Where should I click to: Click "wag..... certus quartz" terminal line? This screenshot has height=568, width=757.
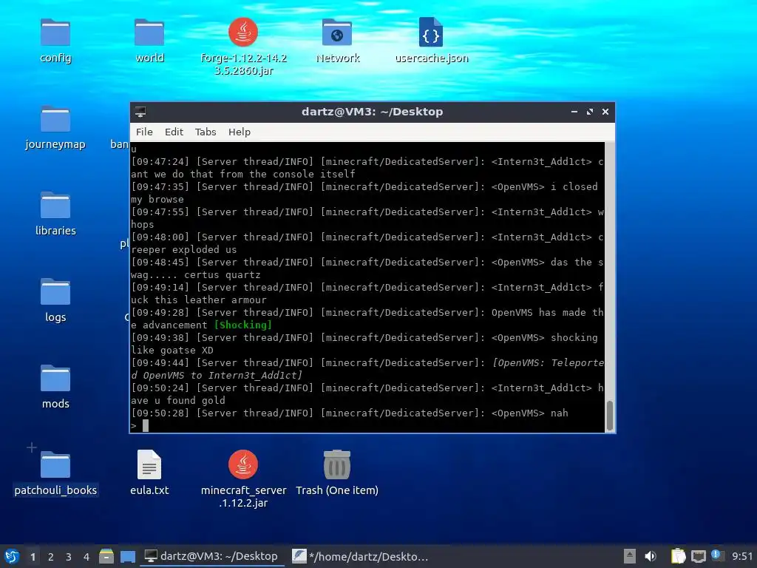[195, 275]
